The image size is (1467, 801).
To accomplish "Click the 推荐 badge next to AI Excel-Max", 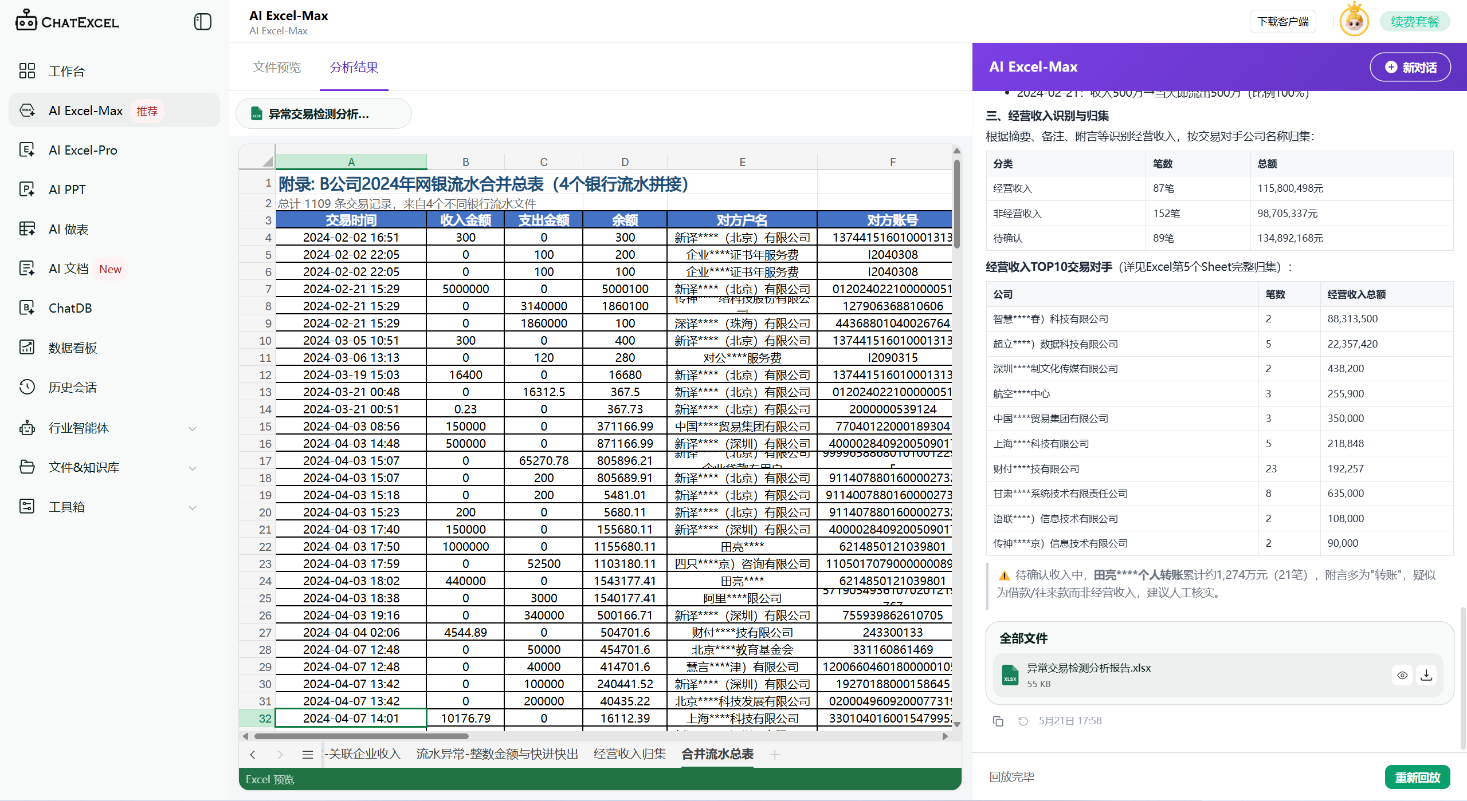I will coord(147,111).
